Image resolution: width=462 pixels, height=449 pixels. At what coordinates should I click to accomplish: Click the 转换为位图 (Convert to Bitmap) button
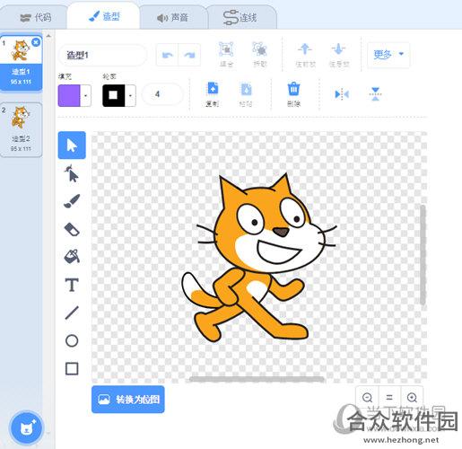[x=128, y=400]
